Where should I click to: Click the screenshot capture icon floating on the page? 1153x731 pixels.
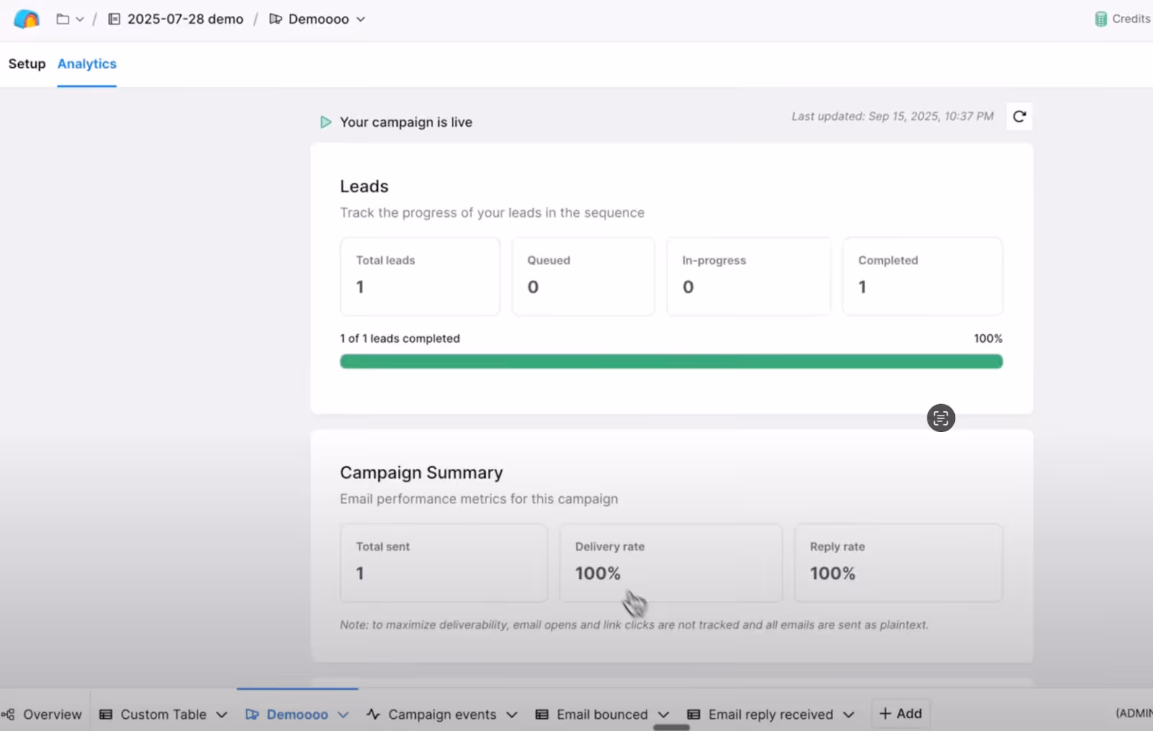pos(940,418)
